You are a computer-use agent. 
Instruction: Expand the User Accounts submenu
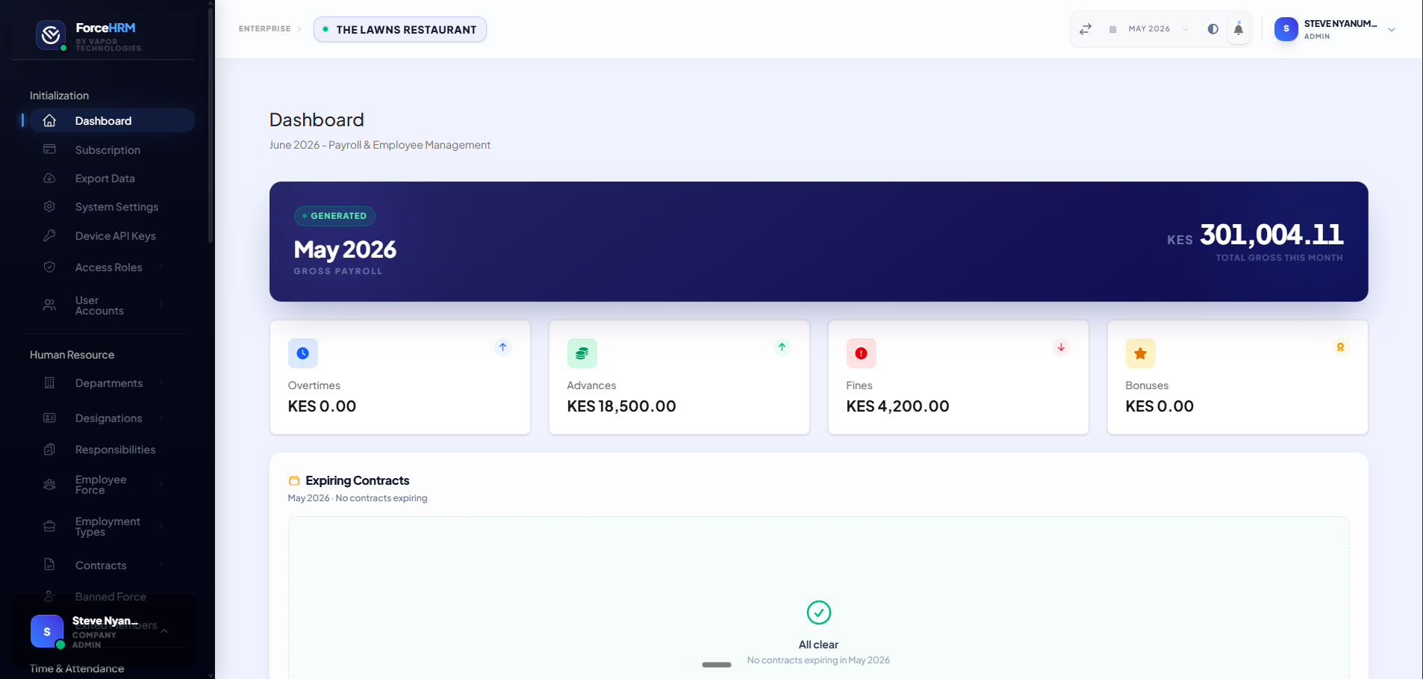(x=161, y=305)
